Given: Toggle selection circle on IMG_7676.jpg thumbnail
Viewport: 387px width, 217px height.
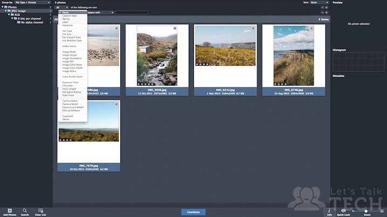Looking at the screenshot, I should (117, 104).
